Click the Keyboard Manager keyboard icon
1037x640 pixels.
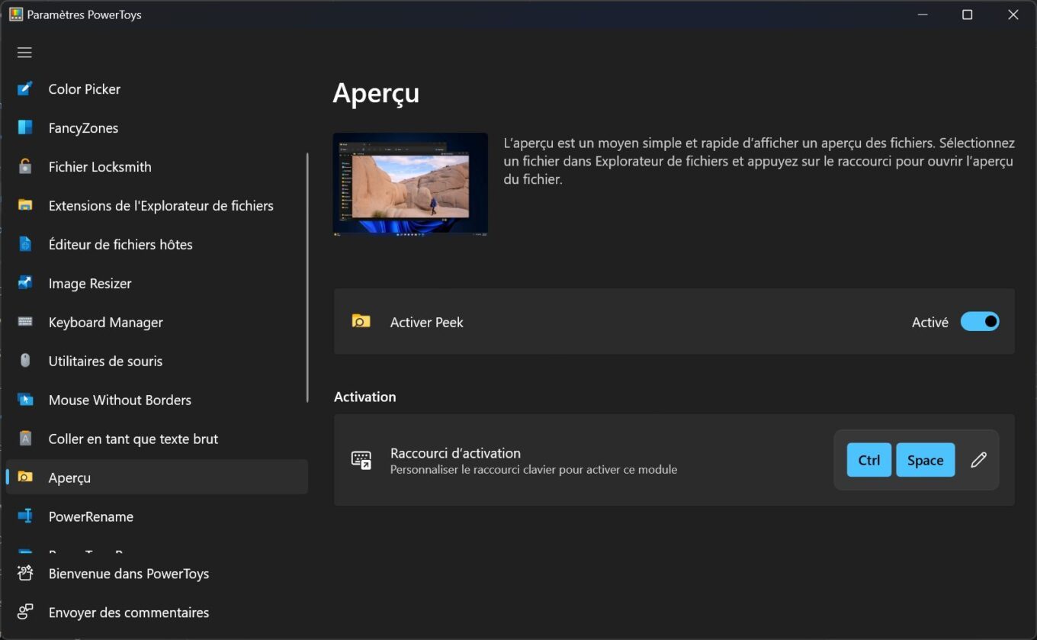pyautogui.click(x=25, y=323)
